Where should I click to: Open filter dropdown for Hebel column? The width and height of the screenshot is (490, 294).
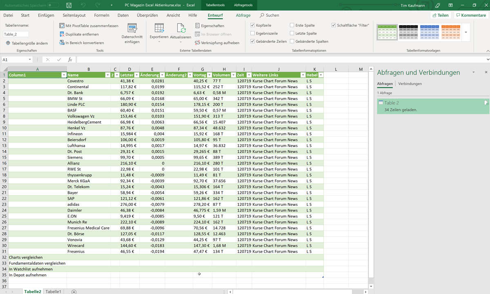pyautogui.click(x=321, y=75)
